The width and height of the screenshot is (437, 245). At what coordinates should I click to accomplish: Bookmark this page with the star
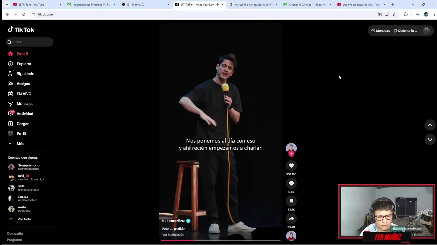(394, 14)
